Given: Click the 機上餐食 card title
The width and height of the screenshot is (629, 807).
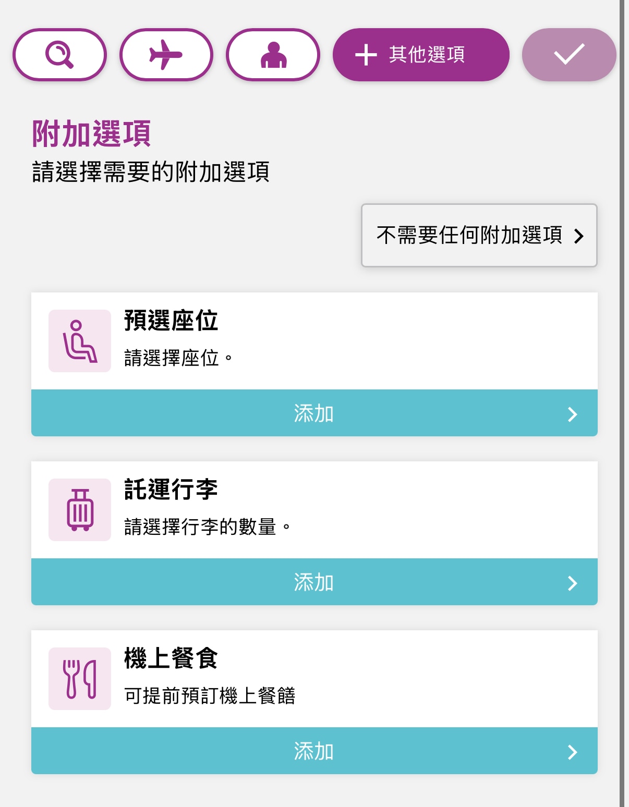Looking at the screenshot, I should [x=171, y=658].
